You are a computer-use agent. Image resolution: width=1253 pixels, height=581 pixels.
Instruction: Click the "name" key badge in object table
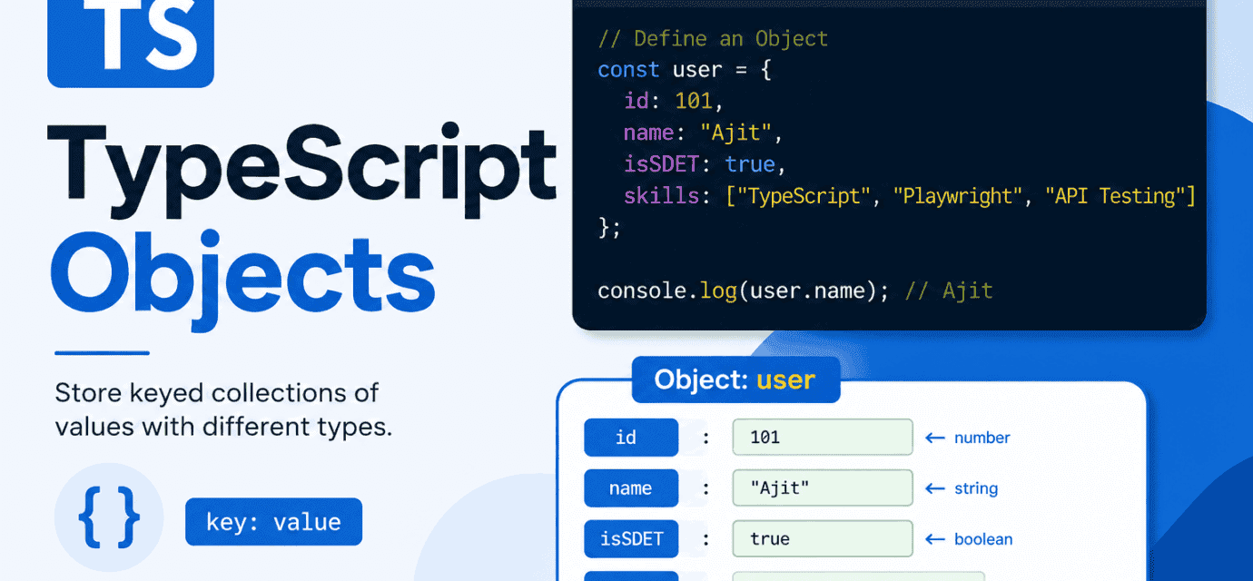(x=631, y=488)
